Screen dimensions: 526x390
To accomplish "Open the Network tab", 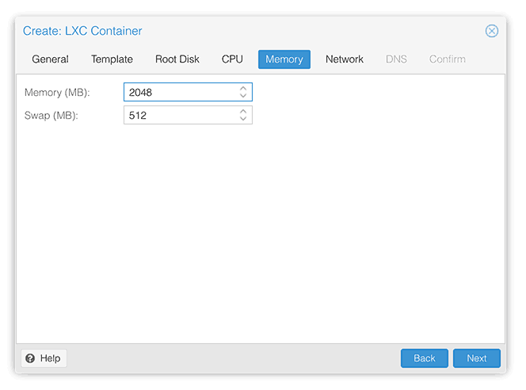I will [x=345, y=59].
